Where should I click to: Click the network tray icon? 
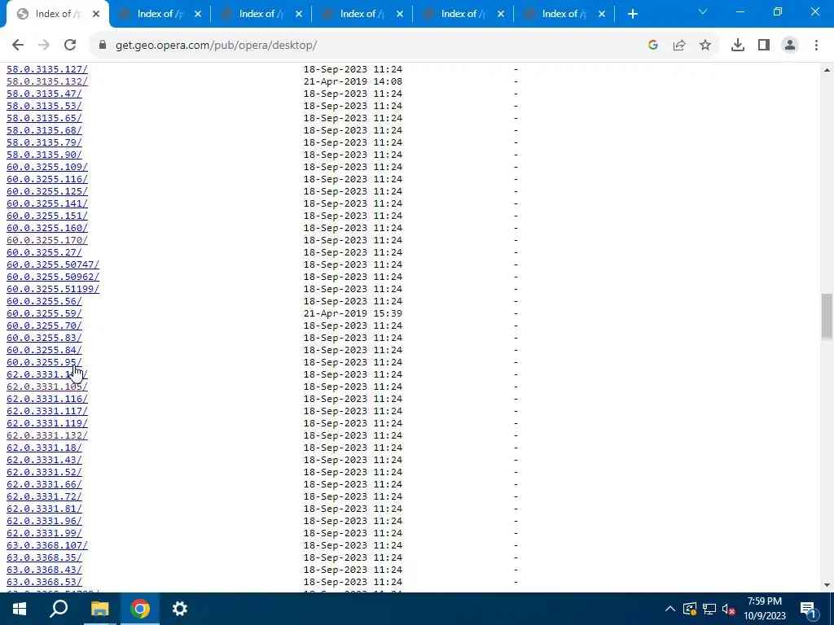point(709,609)
